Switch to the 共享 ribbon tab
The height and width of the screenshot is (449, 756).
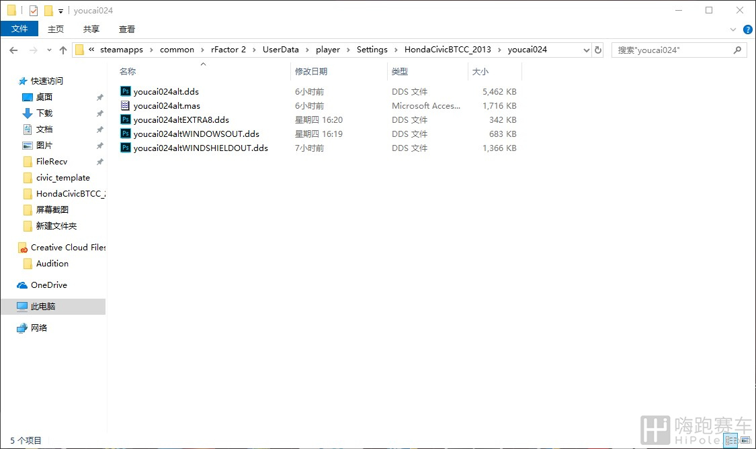pyautogui.click(x=91, y=29)
